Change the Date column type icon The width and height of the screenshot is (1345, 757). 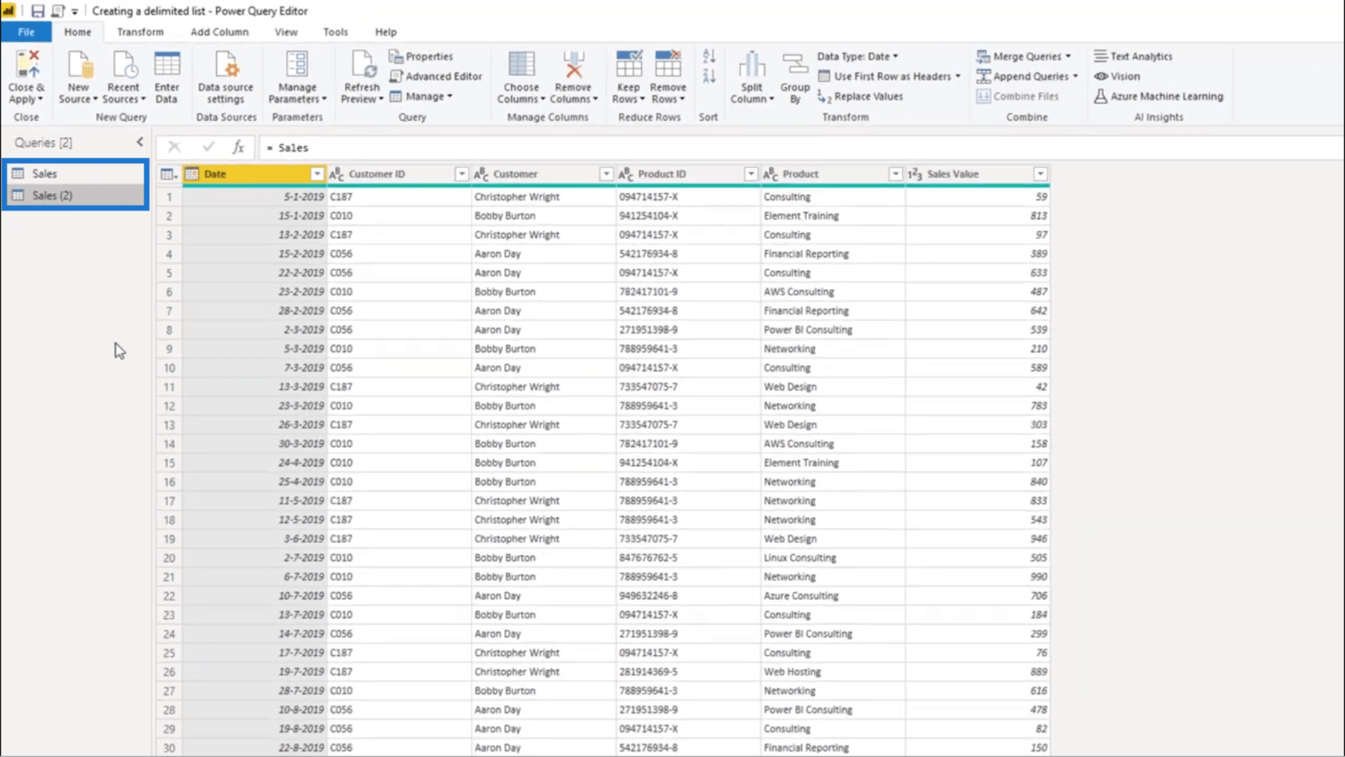click(x=192, y=174)
